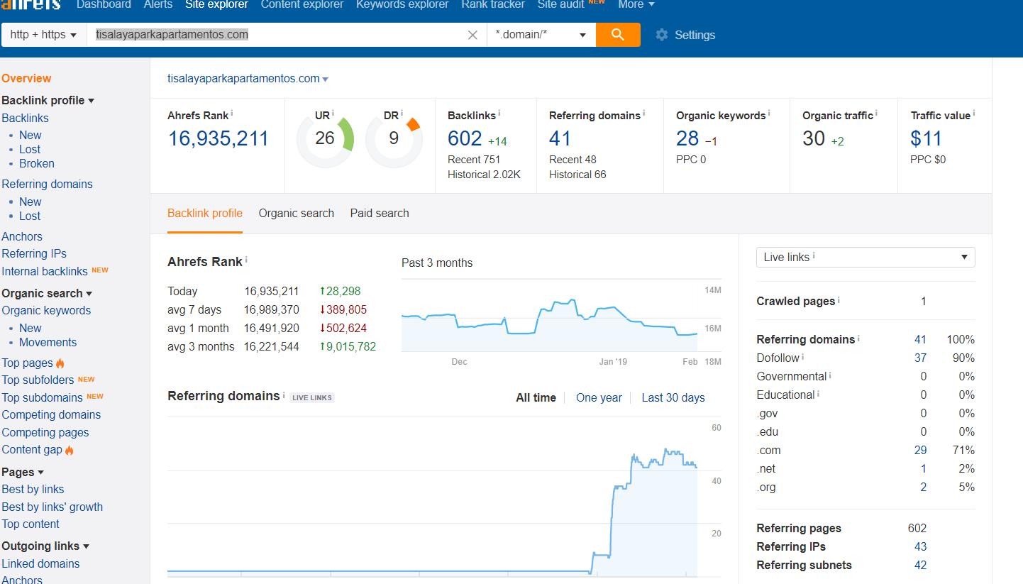Screen dimensions: 1023x584
Task: Click info icon next to Crawled pages
Action: point(839,300)
